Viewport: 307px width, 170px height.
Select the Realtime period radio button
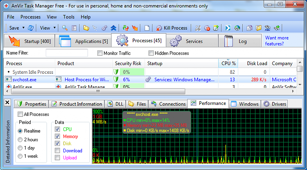[x=20, y=131]
